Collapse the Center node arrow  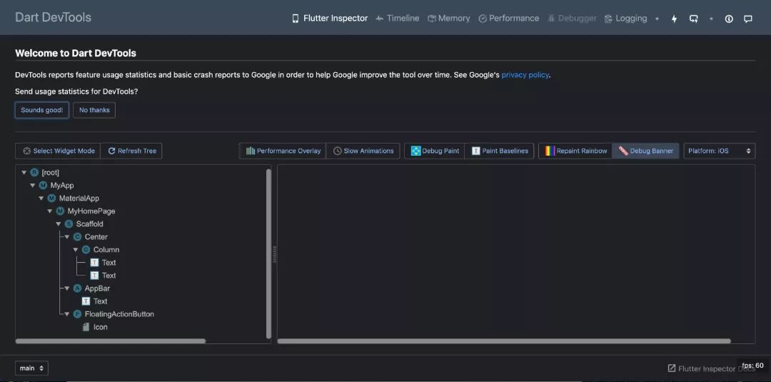[67, 237]
